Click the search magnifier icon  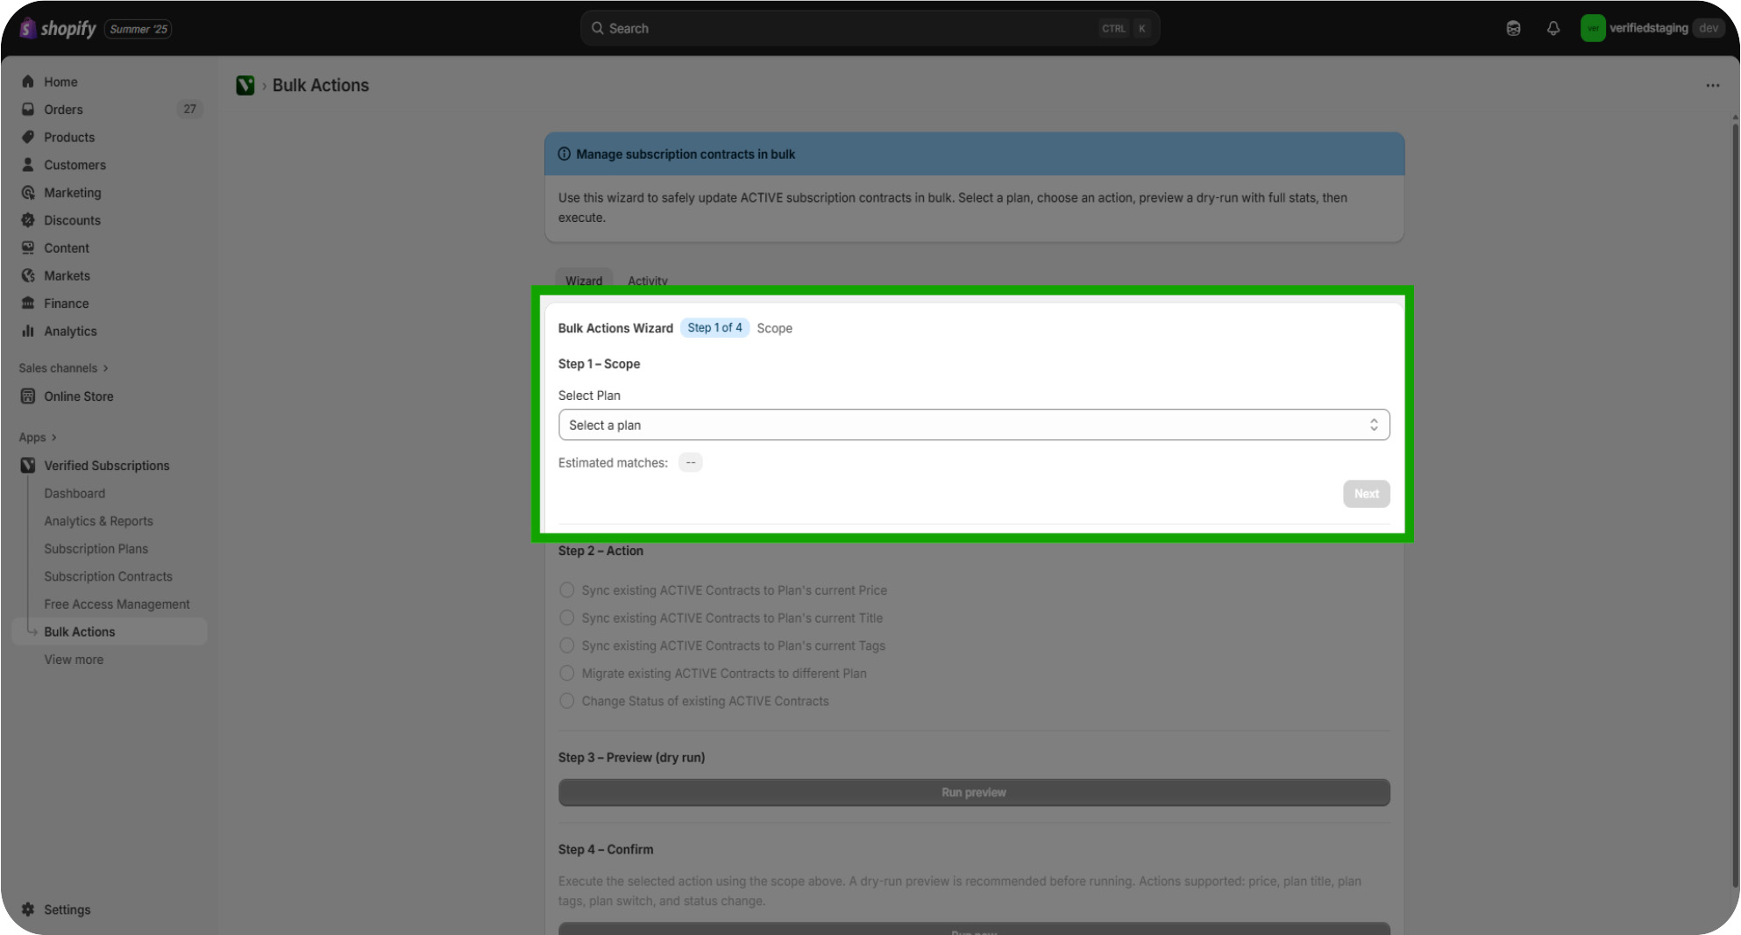click(x=598, y=28)
